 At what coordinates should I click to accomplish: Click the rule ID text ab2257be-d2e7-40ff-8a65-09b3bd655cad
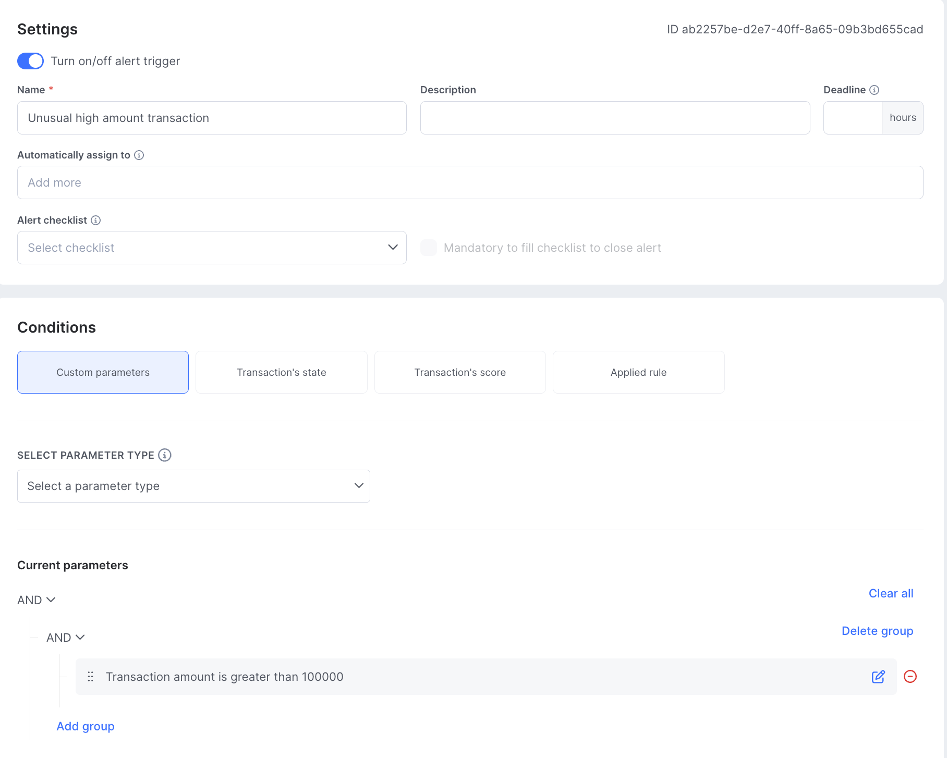tap(803, 29)
